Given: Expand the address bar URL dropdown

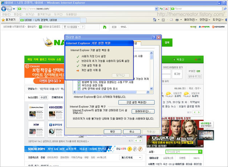Looking at the screenshot, I should [156, 9].
